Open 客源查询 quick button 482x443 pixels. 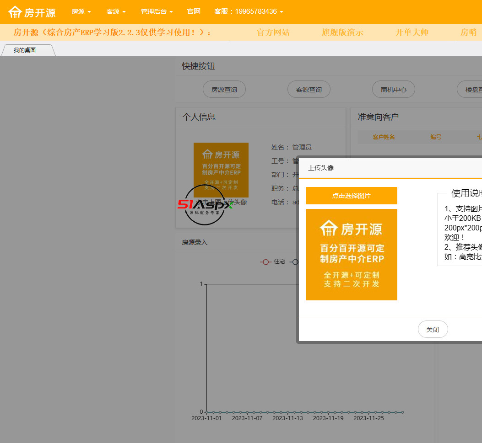click(309, 90)
